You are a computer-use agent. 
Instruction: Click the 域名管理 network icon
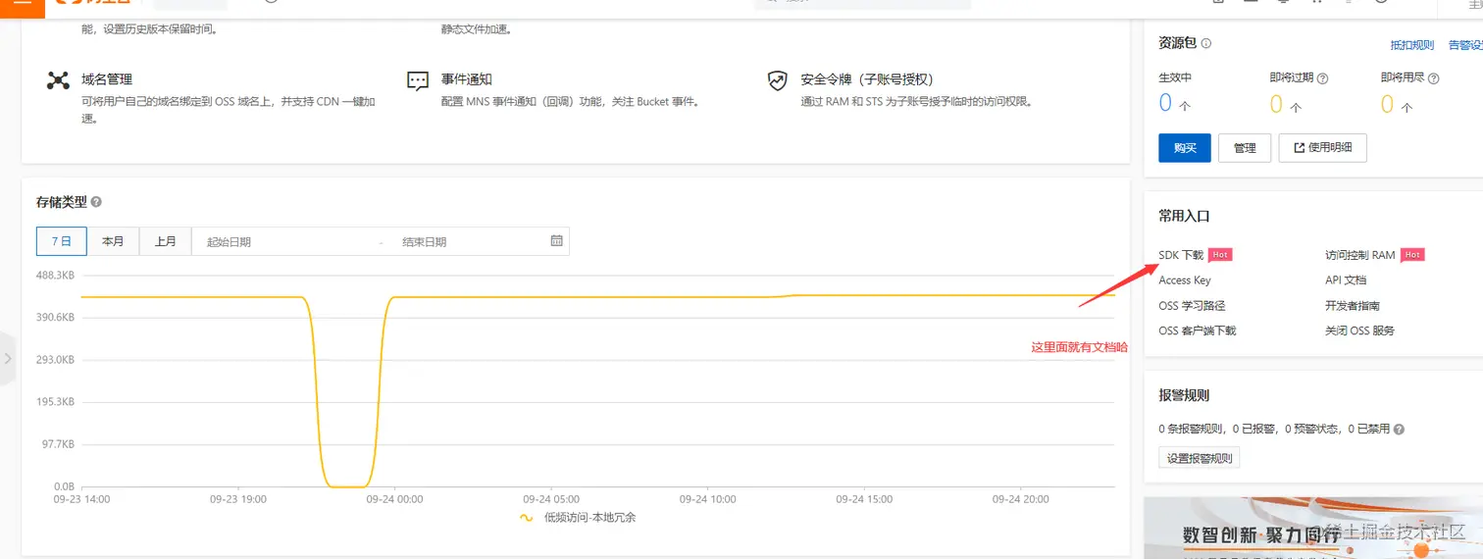pos(58,80)
